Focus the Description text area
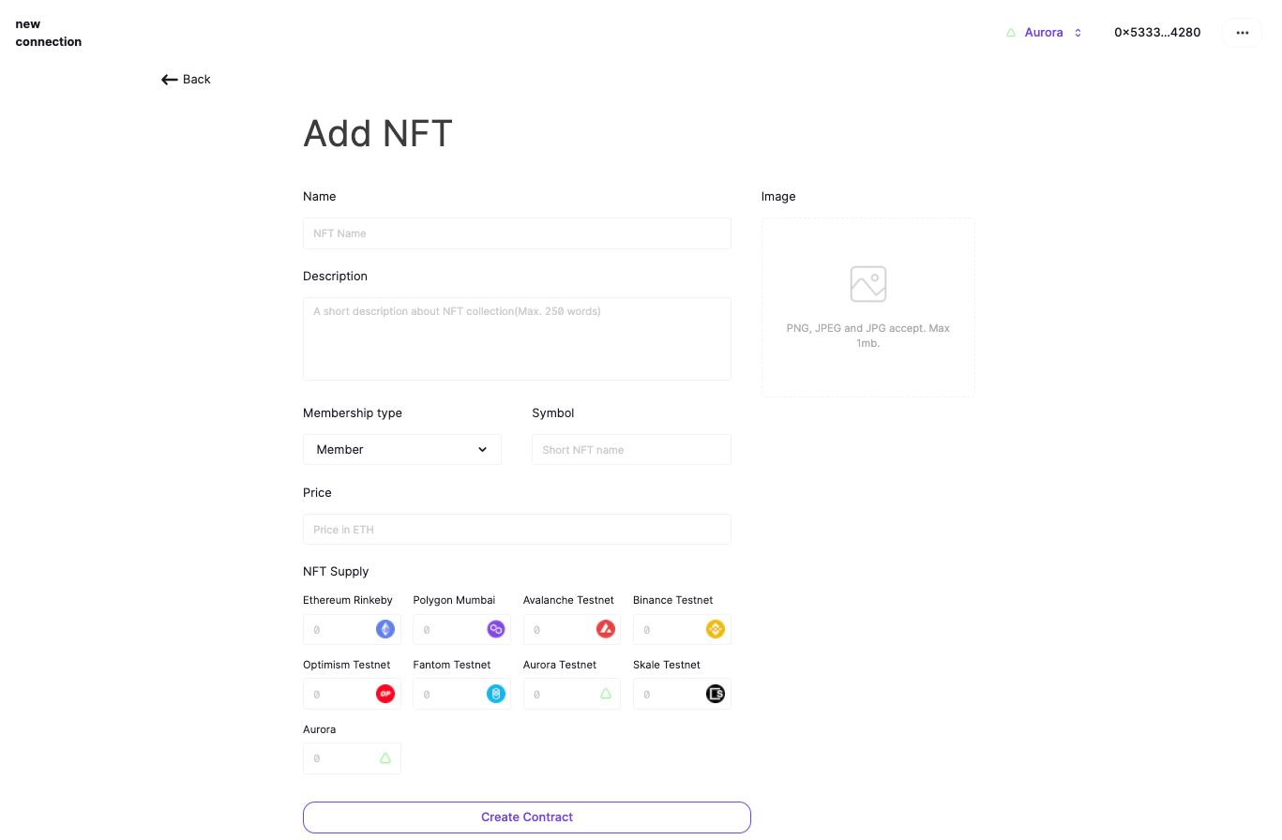Image resolution: width=1282 pixels, height=840 pixels. tap(517, 338)
